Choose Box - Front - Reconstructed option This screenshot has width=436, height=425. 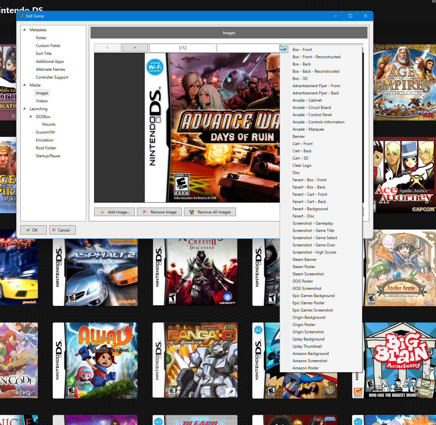tap(321, 57)
